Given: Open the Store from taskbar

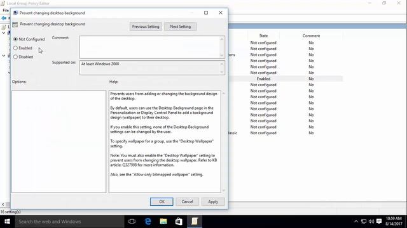Looking at the screenshot, I should (179, 222).
